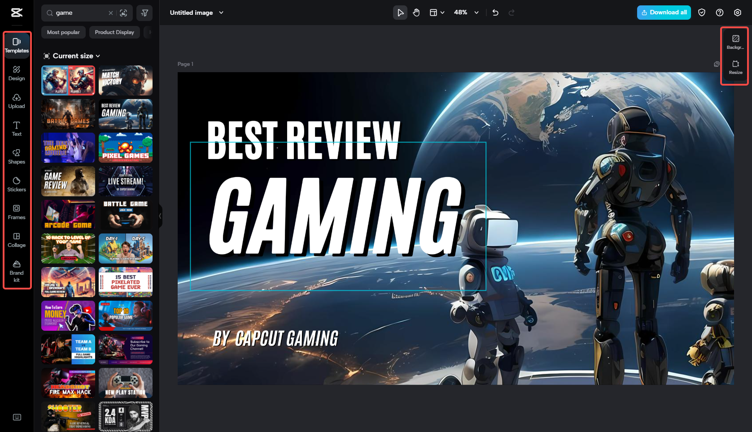The height and width of the screenshot is (432, 752).
Task: Click the Page 1 label
Action: tap(185, 64)
